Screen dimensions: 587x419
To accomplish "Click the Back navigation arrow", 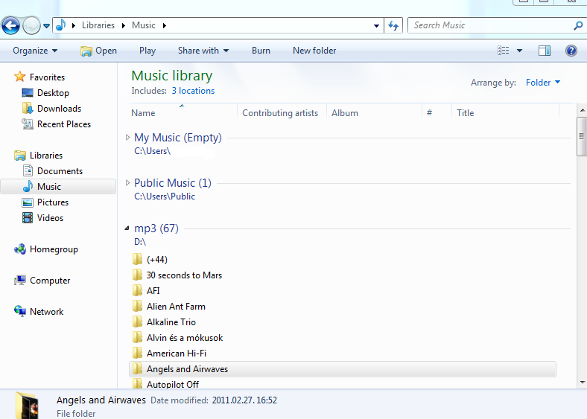I will [x=10, y=26].
